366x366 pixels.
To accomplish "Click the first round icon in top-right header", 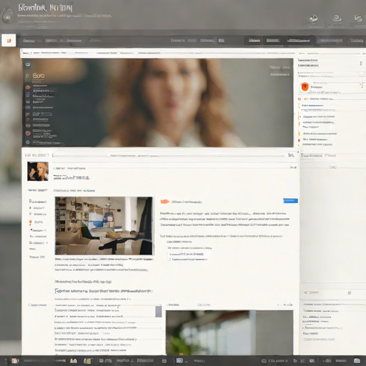I will pos(314,19).
